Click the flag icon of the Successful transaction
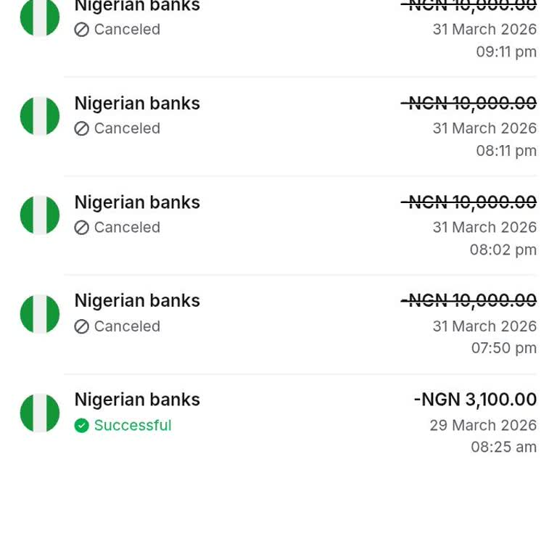Viewport: 557px width, 557px height. tap(40, 413)
